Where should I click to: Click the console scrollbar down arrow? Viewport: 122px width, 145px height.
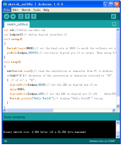pos(118,136)
